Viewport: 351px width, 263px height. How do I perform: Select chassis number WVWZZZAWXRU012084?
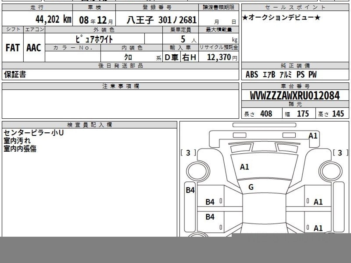pyautogui.click(x=295, y=96)
